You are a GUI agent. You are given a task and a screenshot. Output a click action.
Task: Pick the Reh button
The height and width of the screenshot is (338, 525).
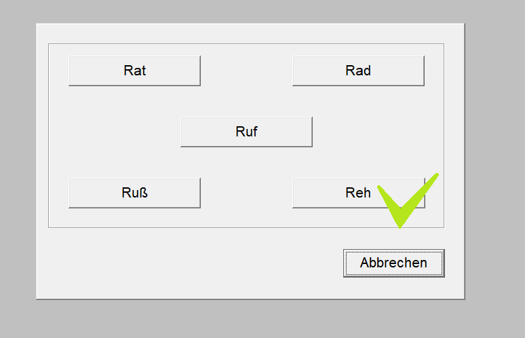point(339,193)
